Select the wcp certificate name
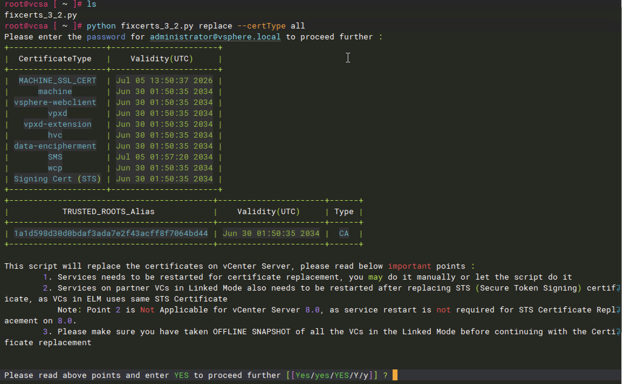 tap(55, 168)
